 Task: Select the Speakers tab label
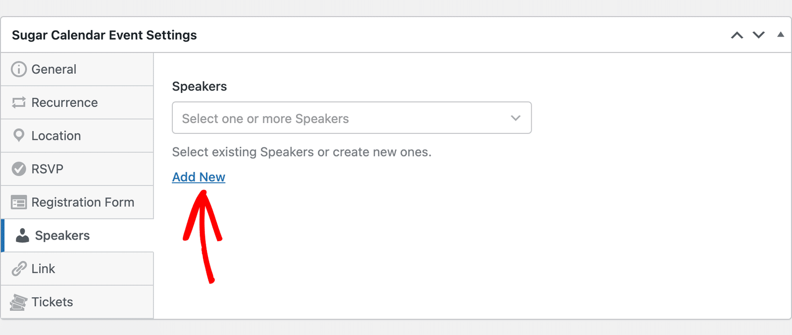62,235
